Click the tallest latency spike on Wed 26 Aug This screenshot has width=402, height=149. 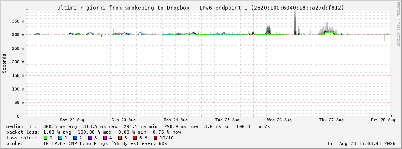coord(295,23)
